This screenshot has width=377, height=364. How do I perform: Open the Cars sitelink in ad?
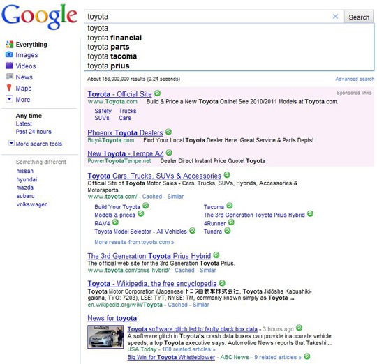pyautogui.click(x=125, y=118)
